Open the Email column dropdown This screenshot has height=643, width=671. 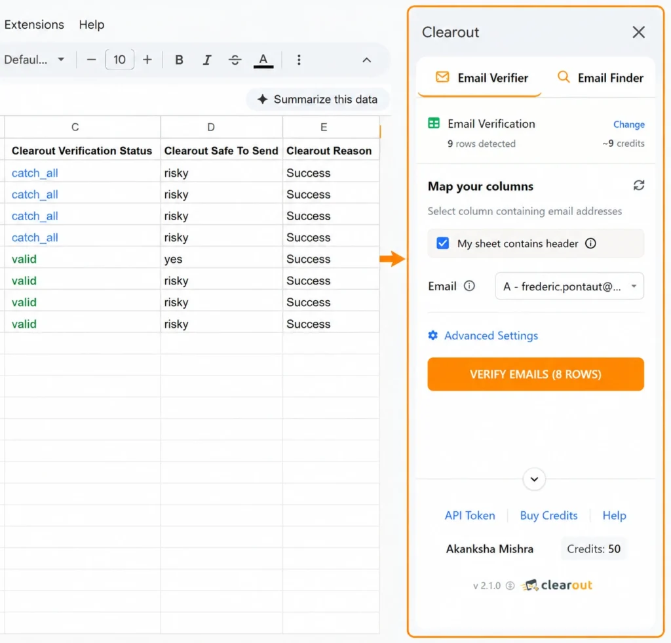[x=569, y=286]
